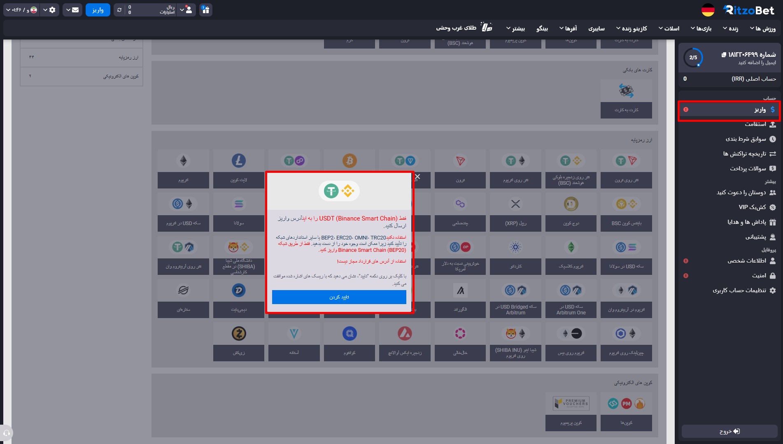
Task: Select the Binance coin BSC tile
Action: 626,212
